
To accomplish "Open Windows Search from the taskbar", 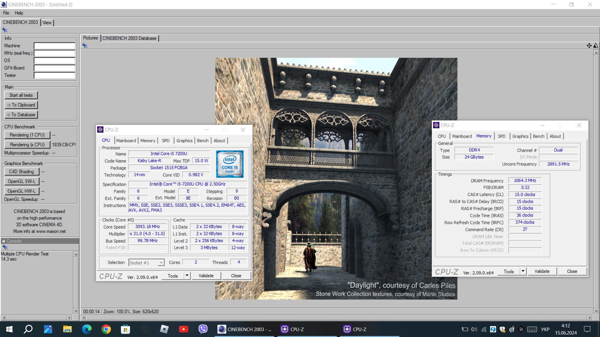I will 28,329.
